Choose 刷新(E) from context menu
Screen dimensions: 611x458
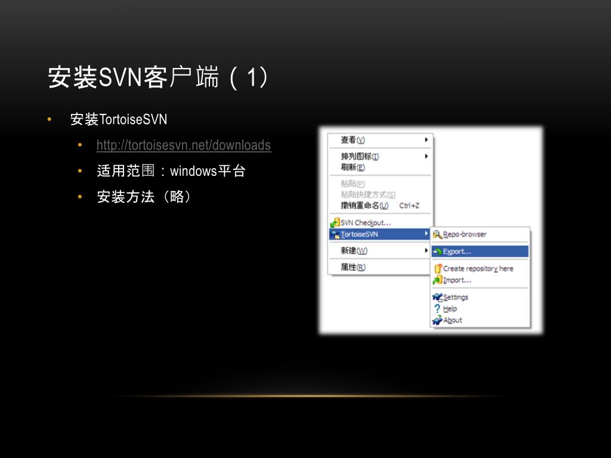[x=380, y=168]
